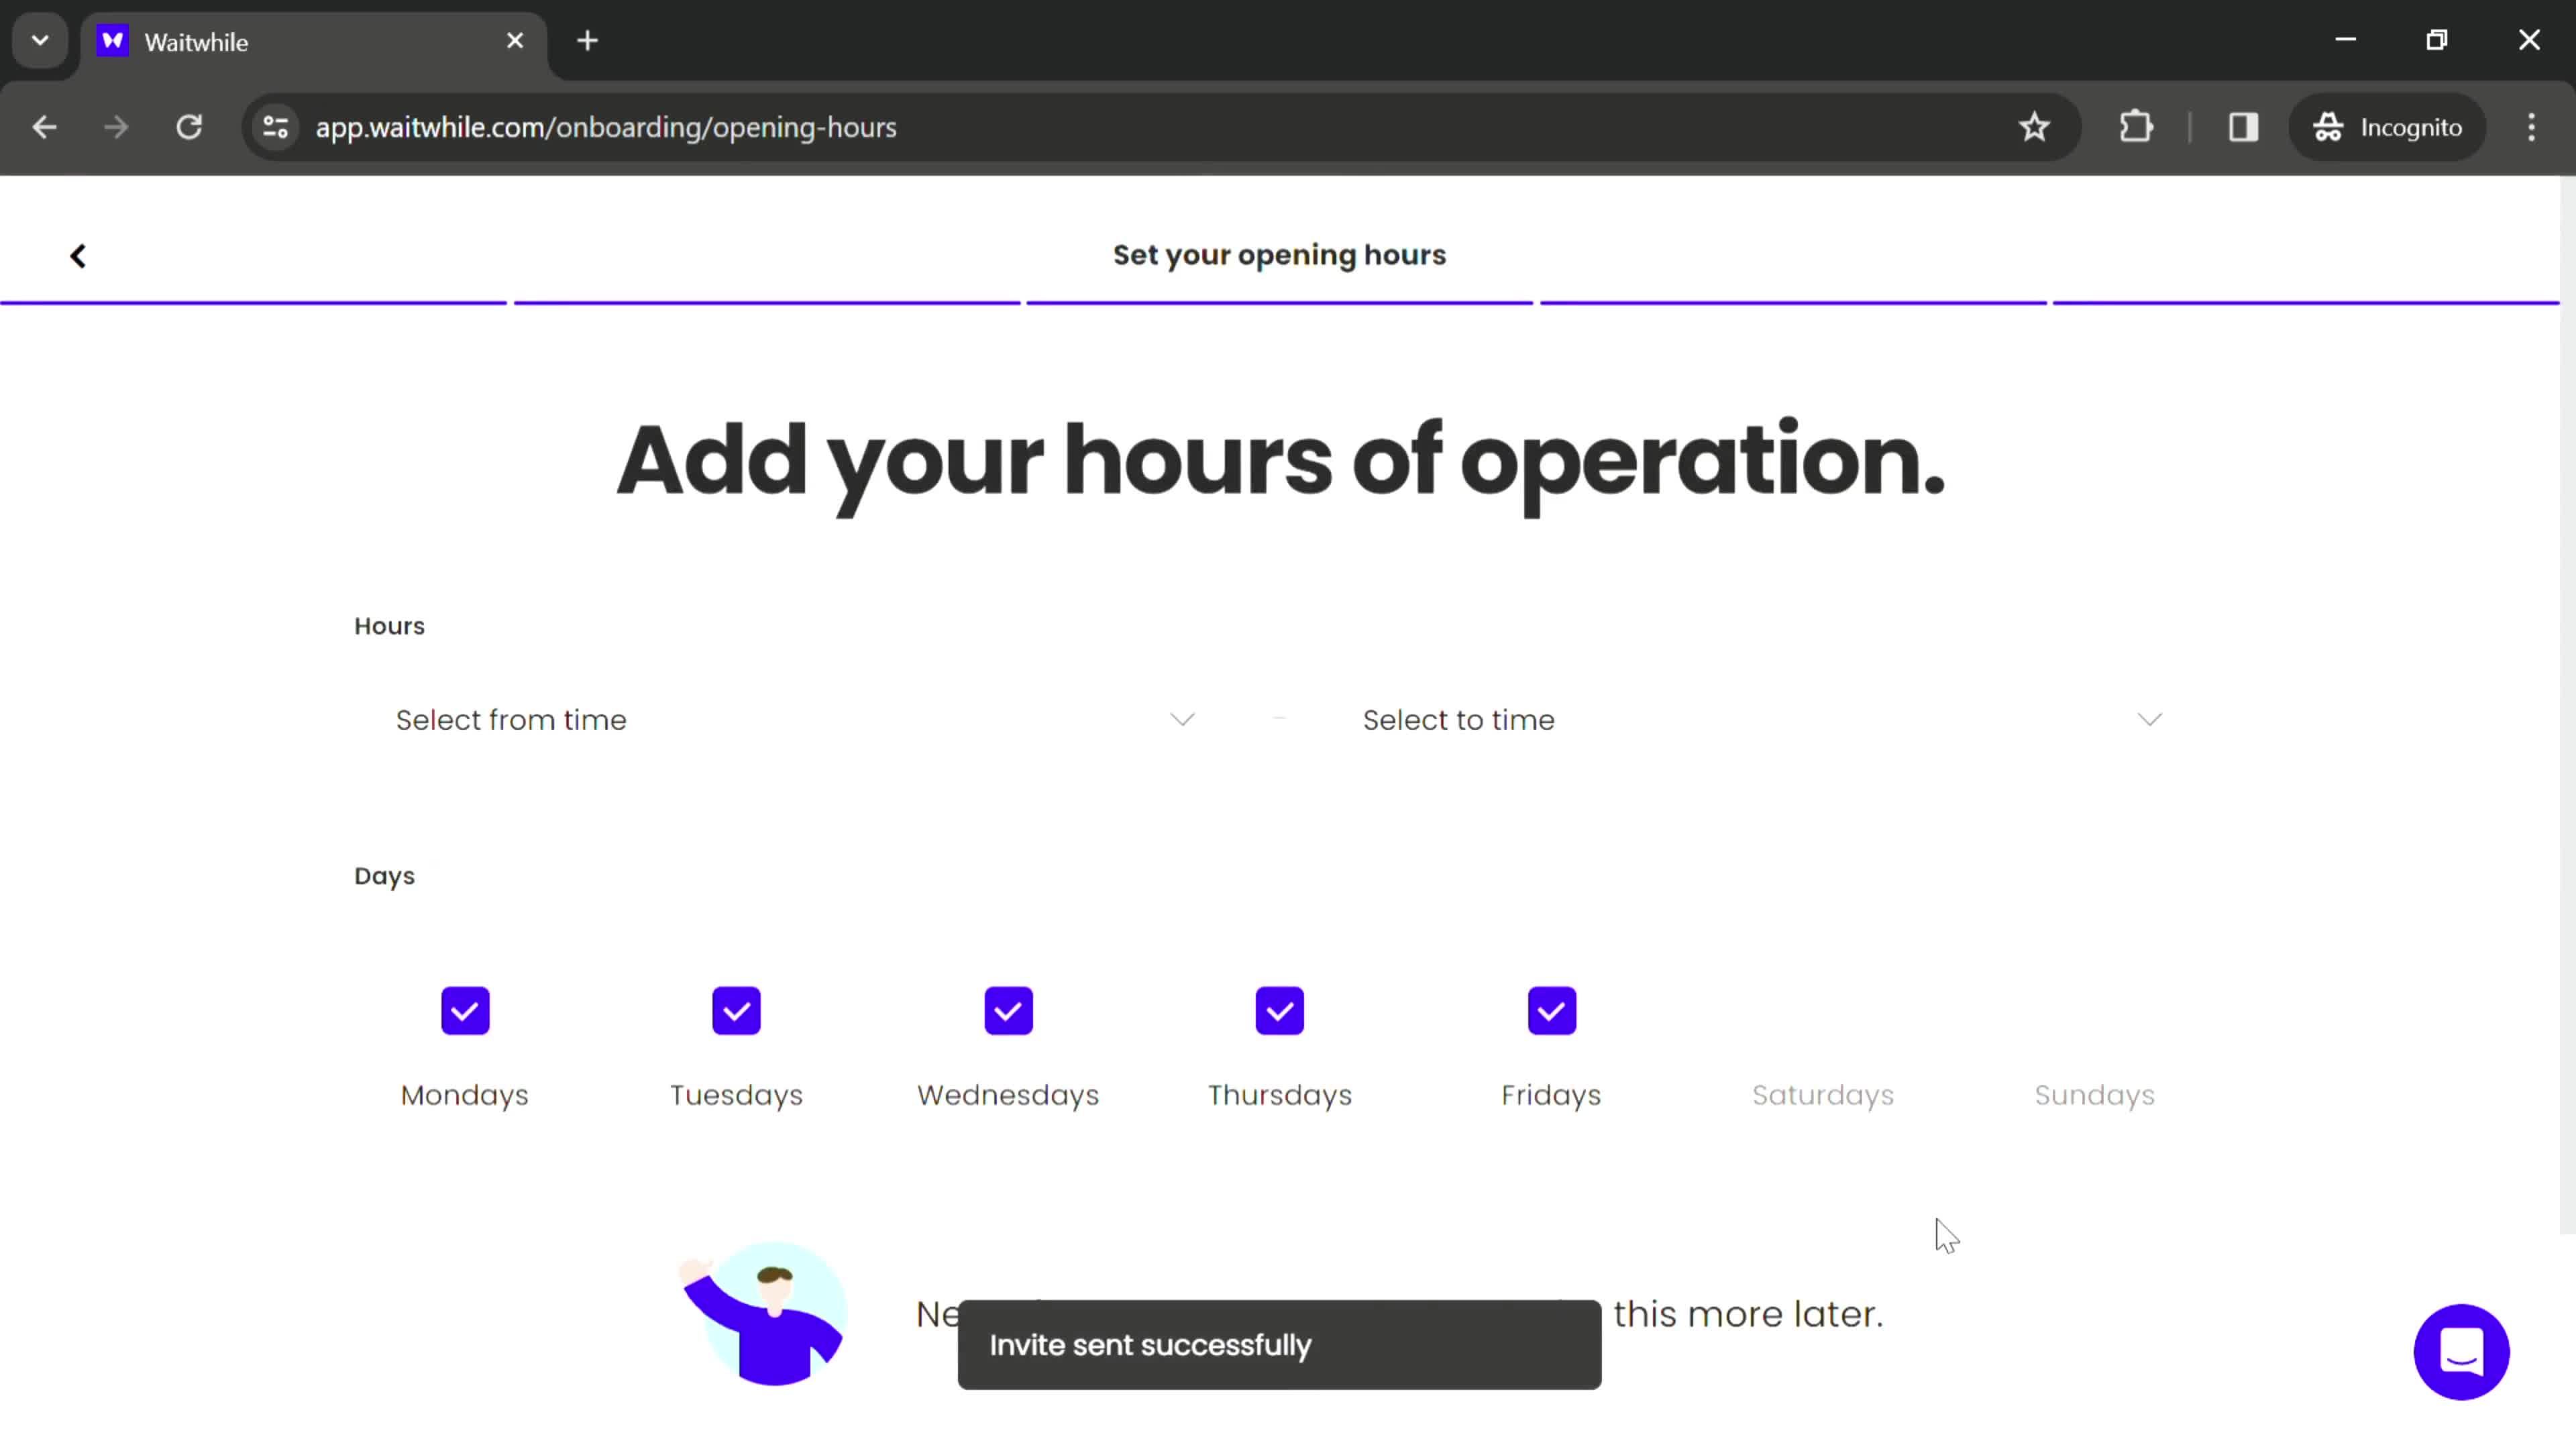Click the Hours label
Screen dimensions: 2576x1449
pos(389,626)
